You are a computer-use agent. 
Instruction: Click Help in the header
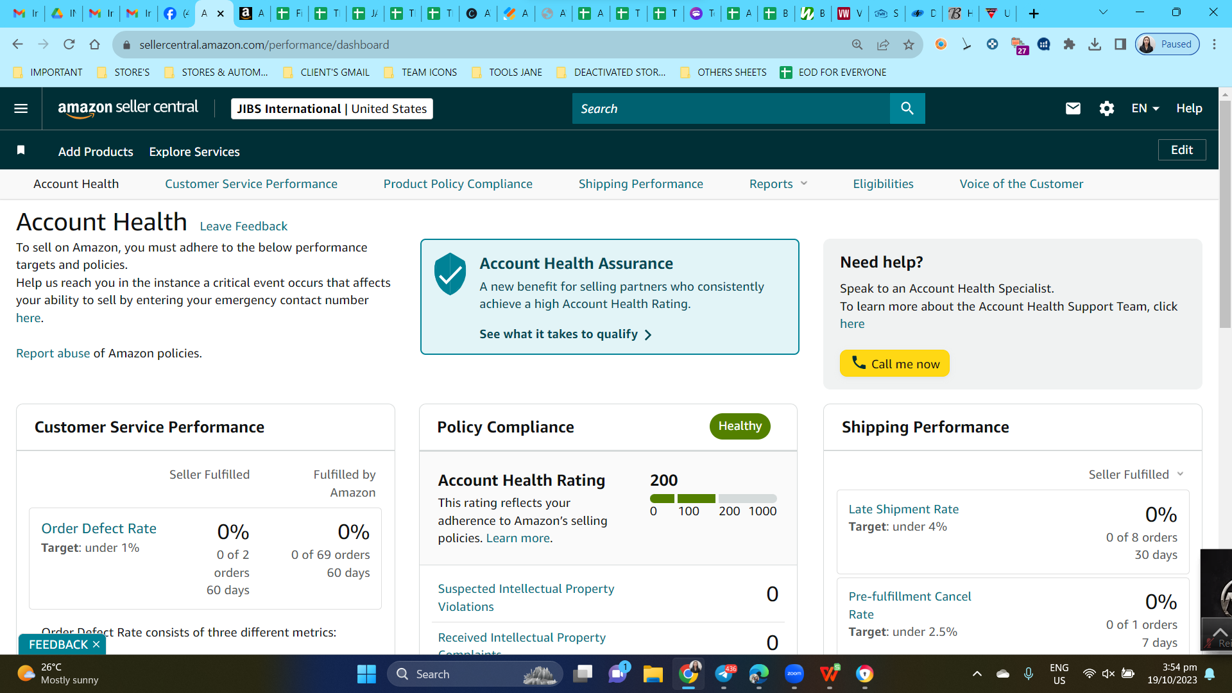[1189, 108]
